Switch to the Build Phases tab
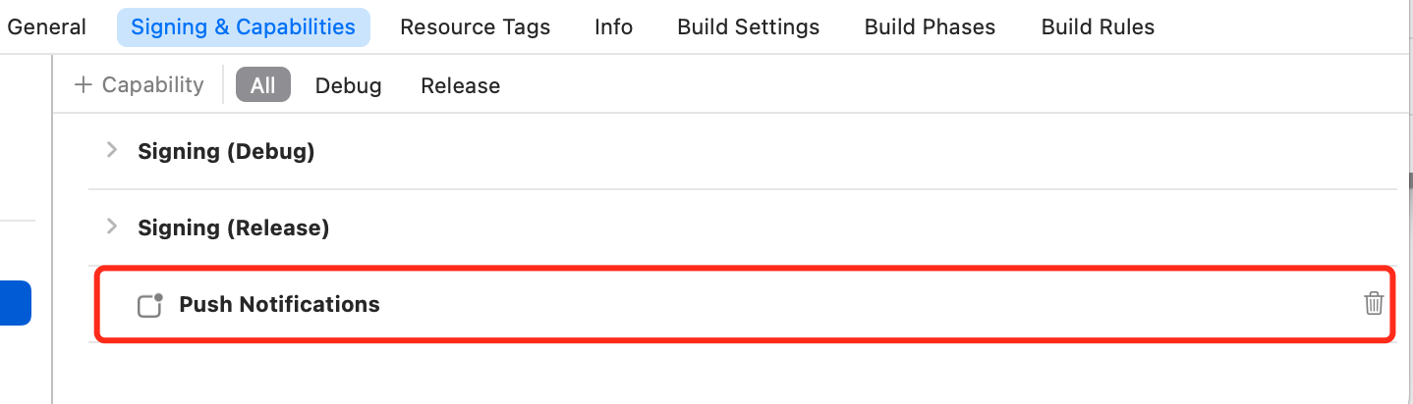The image size is (1413, 404). (930, 27)
